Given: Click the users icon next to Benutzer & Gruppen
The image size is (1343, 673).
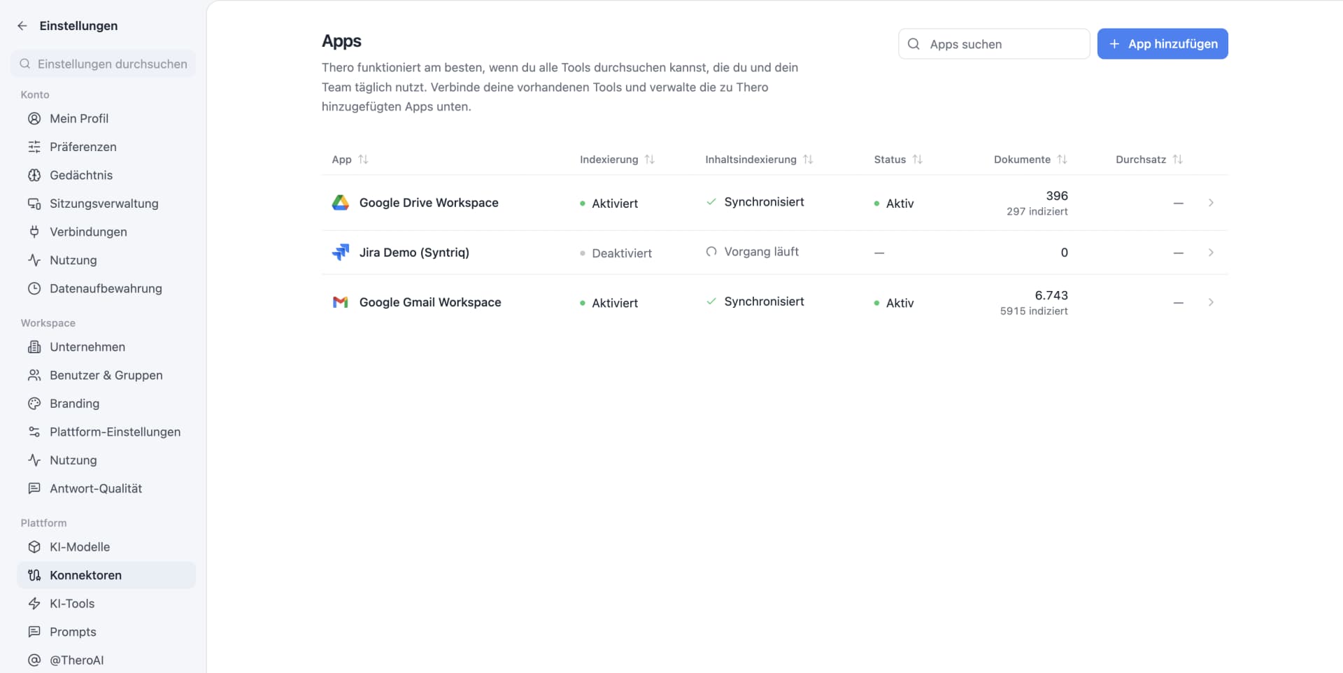Looking at the screenshot, I should click(34, 376).
